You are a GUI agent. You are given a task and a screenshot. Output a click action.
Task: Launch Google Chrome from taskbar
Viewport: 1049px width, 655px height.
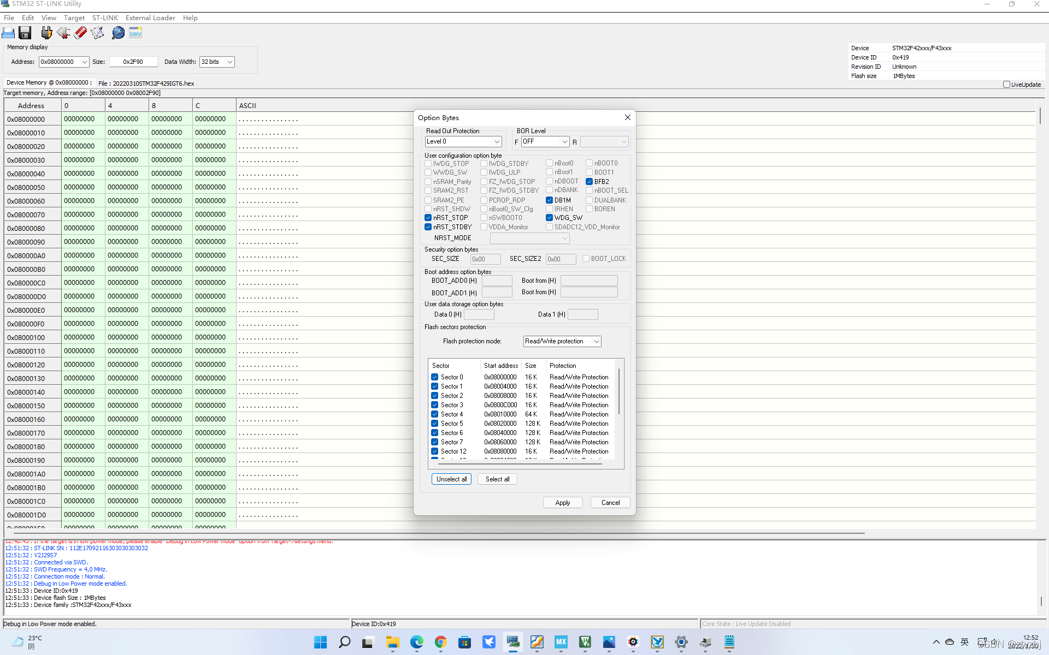point(440,642)
